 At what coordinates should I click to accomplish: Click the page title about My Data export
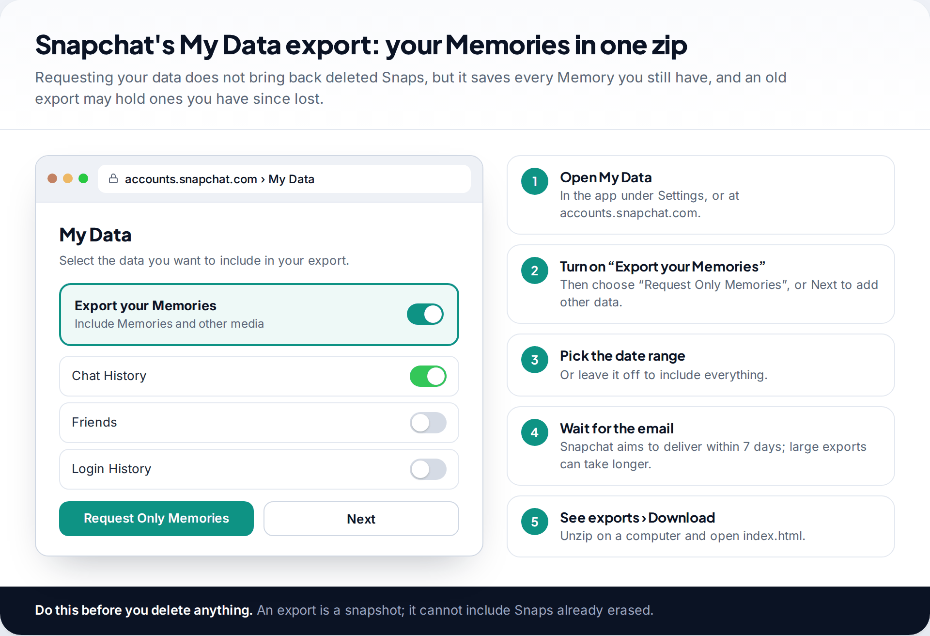tap(361, 45)
